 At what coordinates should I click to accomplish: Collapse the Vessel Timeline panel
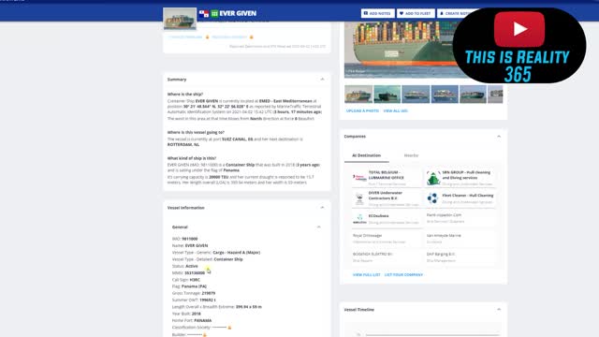coord(499,310)
